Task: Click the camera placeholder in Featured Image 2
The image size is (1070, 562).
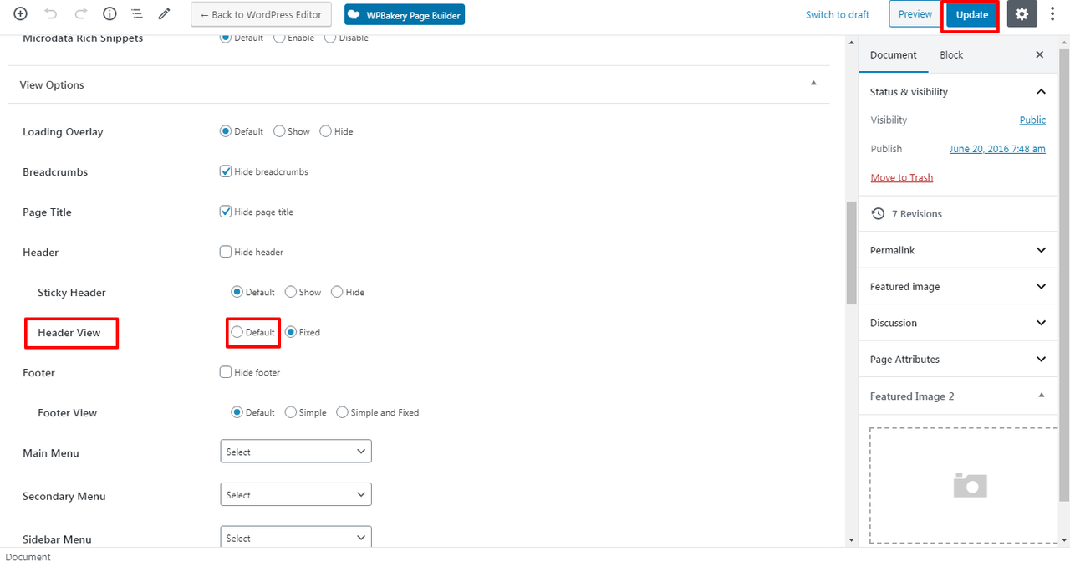Action: point(971,484)
